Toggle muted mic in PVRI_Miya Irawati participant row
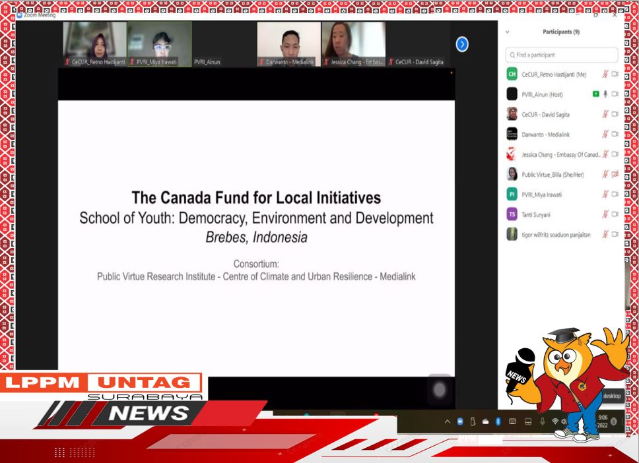 tap(605, 195)
